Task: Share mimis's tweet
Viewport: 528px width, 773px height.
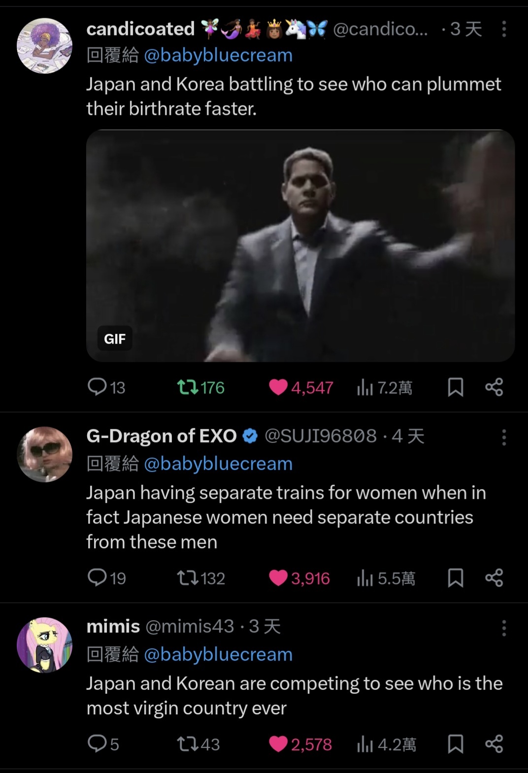Action: pyautogui.click(x=494, y=743)
